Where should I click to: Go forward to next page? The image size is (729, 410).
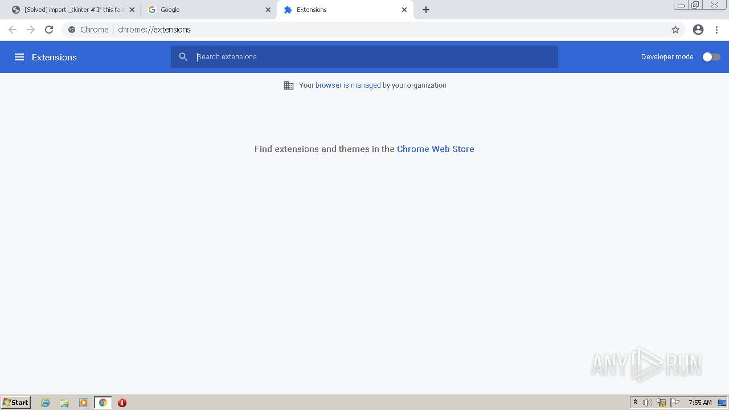(31, 30)
